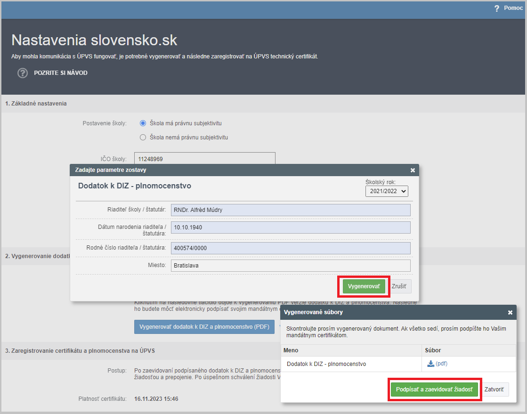
Task: Click the Riaditeľ školy / štatutár name field
Action: (x=290, y=210)
